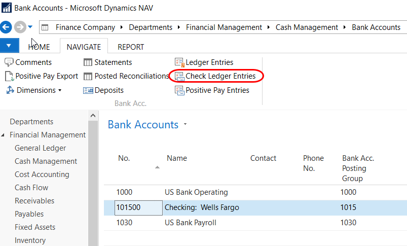The height and width of the screenshot is (246, 407).
Task: Open the blue application menu dropdown
Action: point(9,47)
